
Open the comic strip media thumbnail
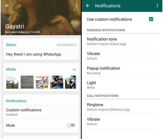click(x=42, y=82)
